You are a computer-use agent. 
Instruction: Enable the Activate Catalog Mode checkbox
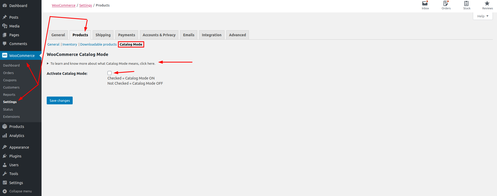(110, 73)
